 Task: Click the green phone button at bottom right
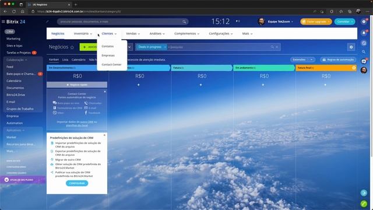[x=364, y=204]
